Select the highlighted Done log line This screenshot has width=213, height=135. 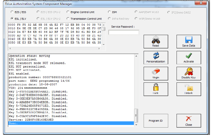coord(71,123)
